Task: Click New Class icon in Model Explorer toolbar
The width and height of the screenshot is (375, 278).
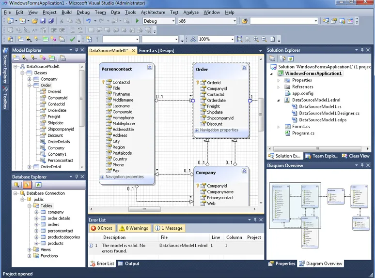Action: pyautogui.click(x=16, y=58)
